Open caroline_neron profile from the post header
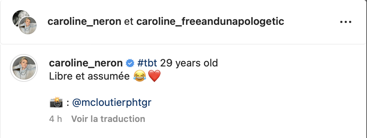This screenshot has width=367, height=138. coord(84,22)
